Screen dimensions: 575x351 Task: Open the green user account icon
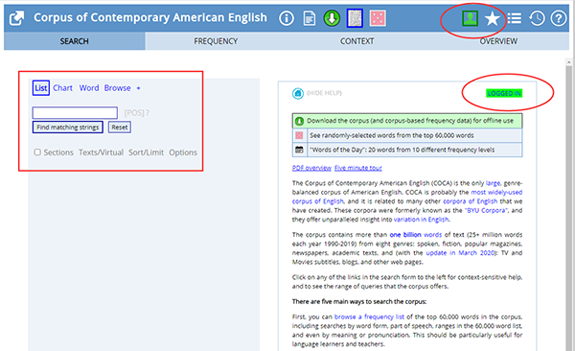[x=470, y=18]
